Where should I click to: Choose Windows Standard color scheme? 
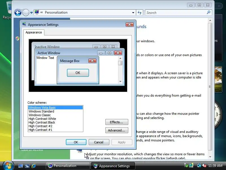tap(55, 111)
